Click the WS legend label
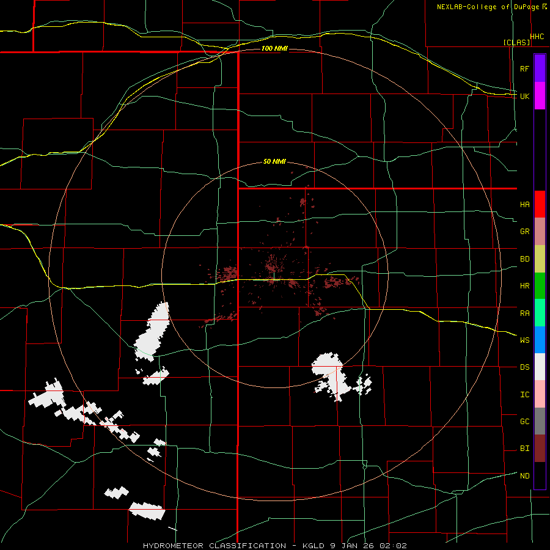 [524, 340]
